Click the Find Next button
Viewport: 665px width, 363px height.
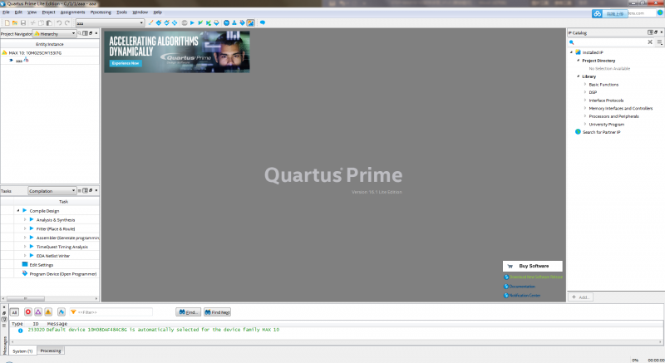click(217, 312)
